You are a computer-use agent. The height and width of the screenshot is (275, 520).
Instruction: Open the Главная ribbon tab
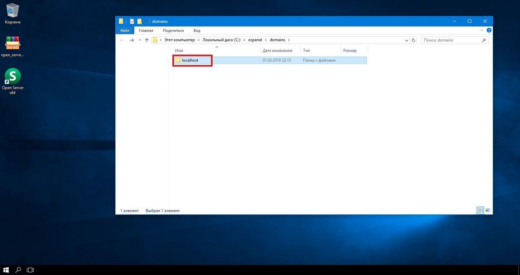(x=146, y=30)
